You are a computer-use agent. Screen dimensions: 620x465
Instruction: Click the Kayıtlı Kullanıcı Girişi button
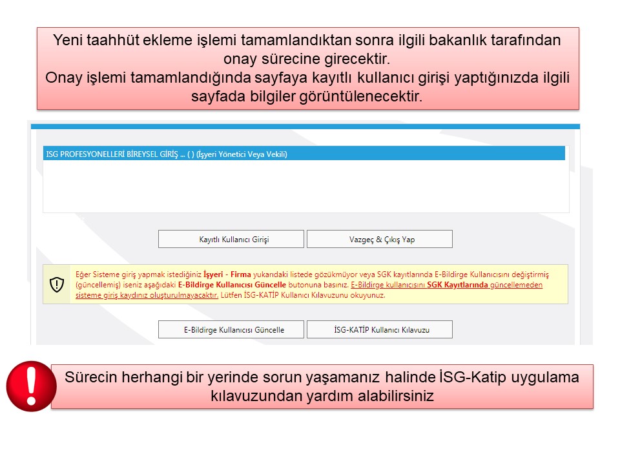point(231,239)
